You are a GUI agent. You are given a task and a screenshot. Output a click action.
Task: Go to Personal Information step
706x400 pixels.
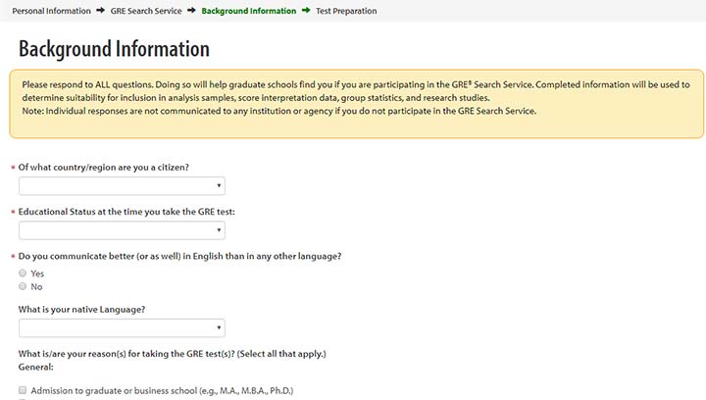tap(51, 11)
